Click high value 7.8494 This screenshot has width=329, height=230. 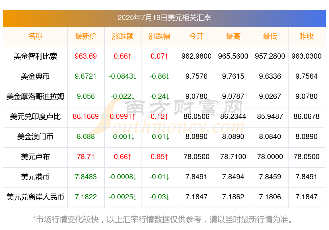(233, 177)
